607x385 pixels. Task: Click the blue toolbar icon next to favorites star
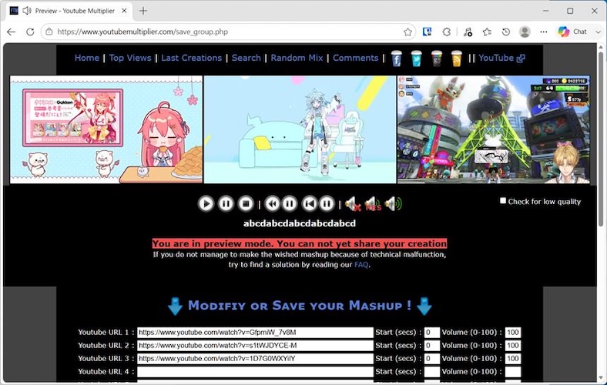click(x=427, y=32)
